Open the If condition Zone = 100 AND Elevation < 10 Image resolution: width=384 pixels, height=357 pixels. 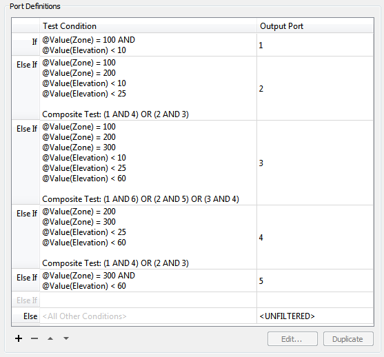point(148,45)
